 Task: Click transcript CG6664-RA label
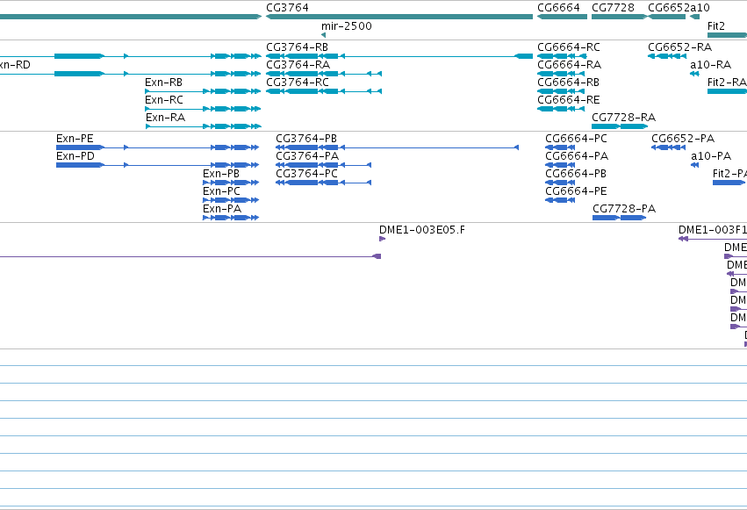tap(570, 65)
